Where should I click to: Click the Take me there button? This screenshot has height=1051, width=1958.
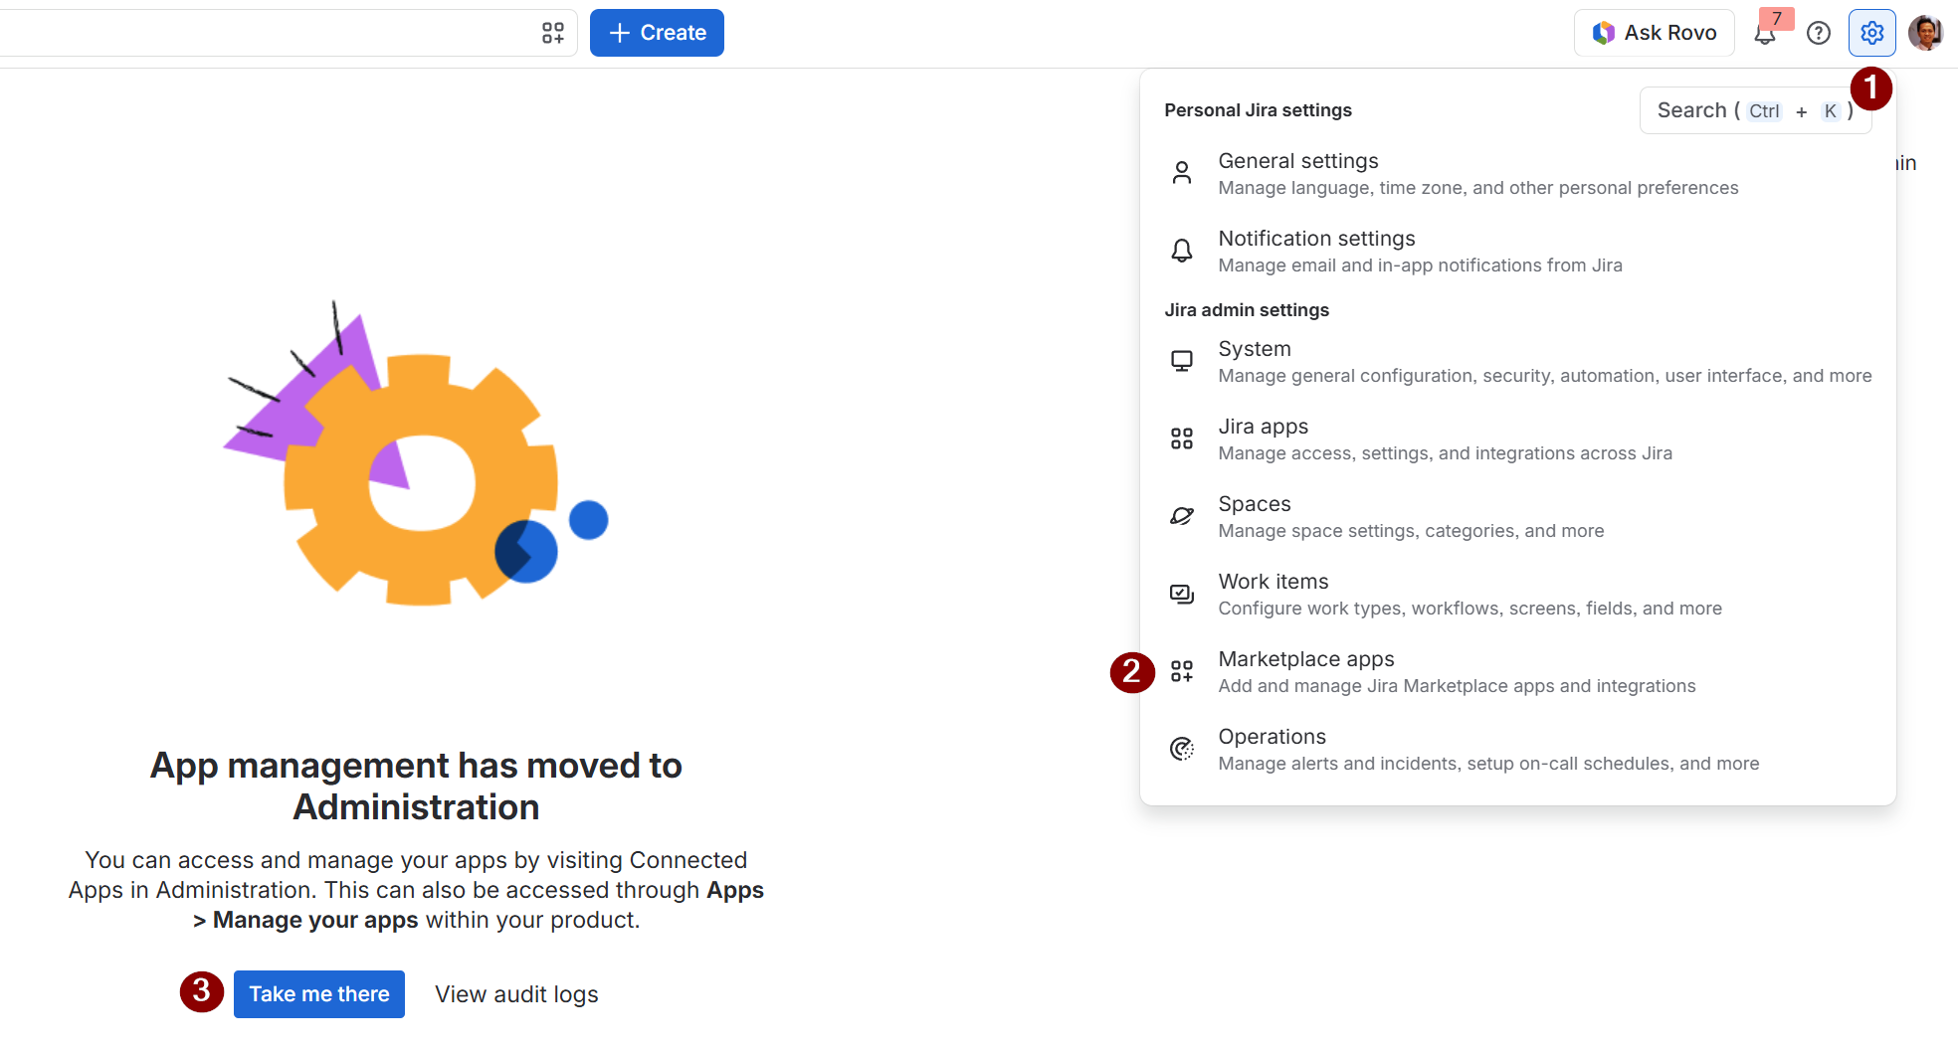[319, 994]
